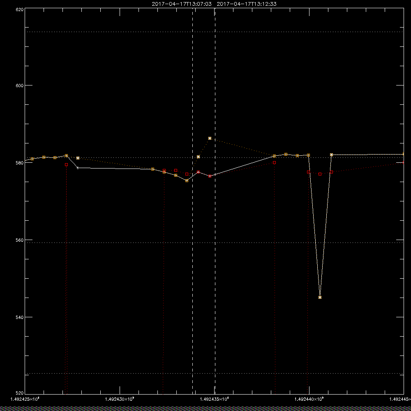Select the data point at the bottom of the deep spike

point(320,297)
